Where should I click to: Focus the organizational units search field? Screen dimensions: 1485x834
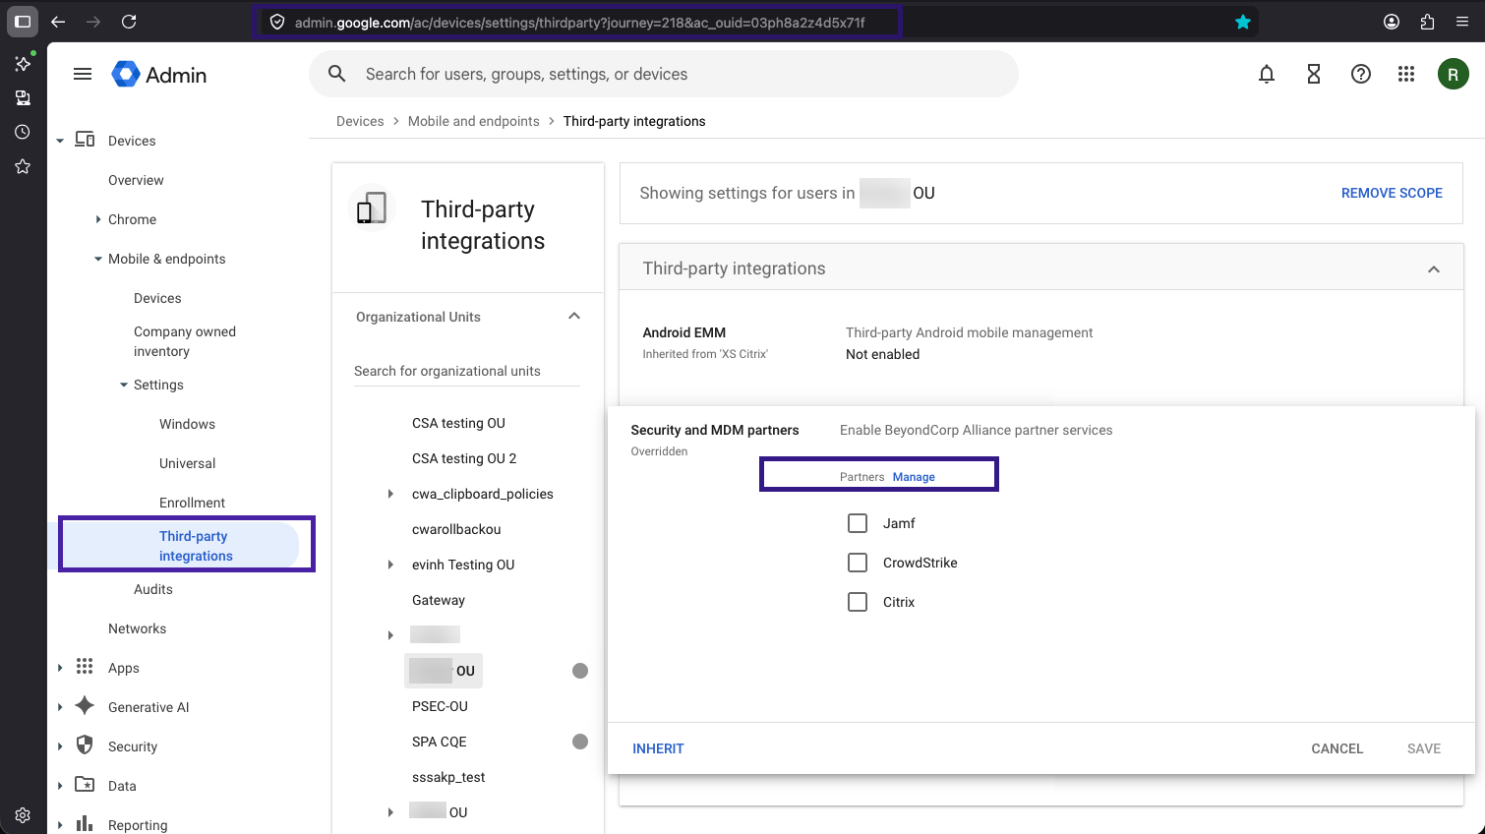tap(467, 371)
